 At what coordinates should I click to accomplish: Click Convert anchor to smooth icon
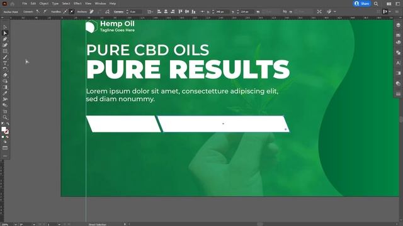45,11
